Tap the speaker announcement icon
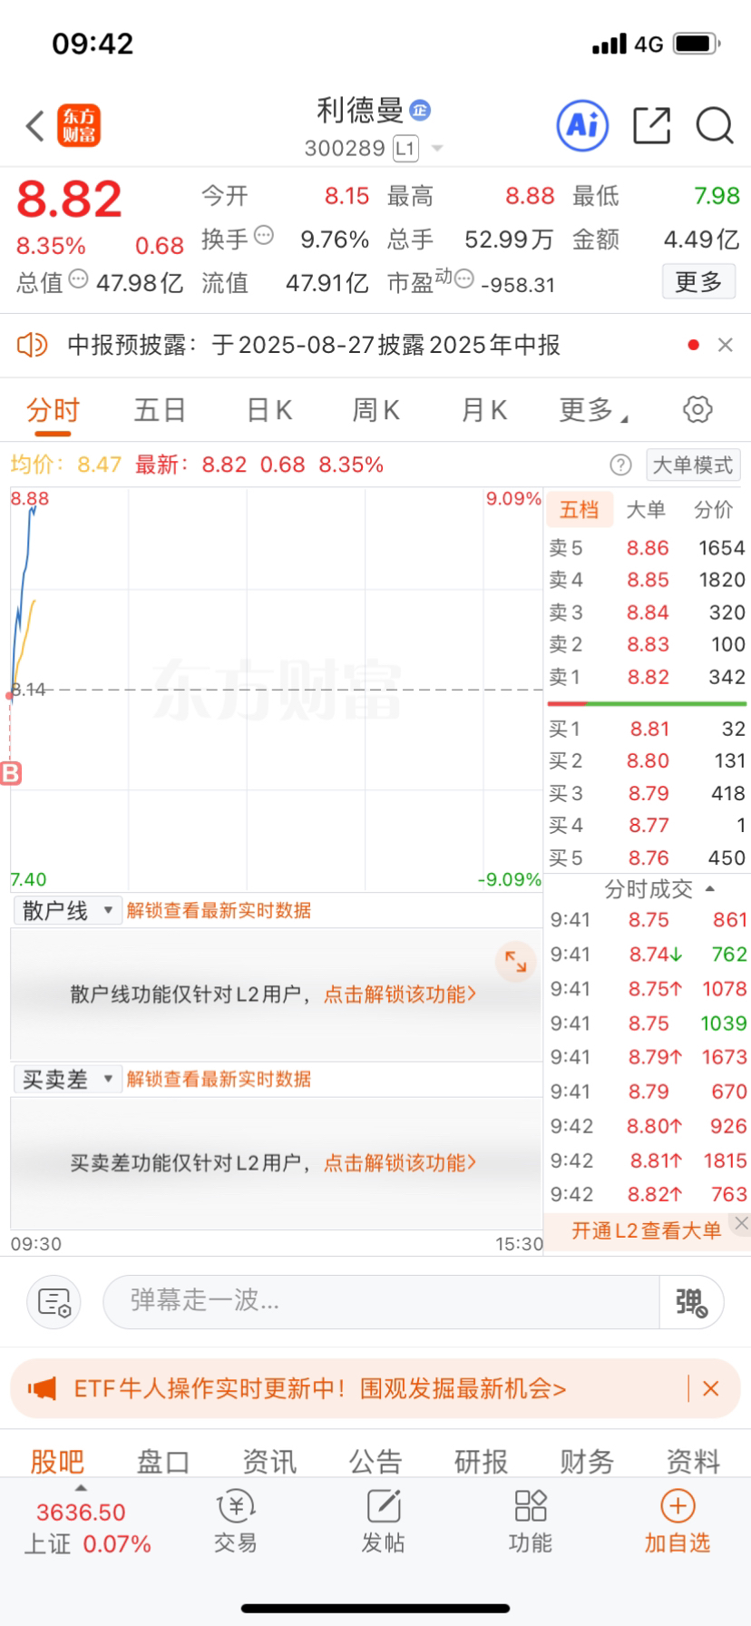751x1626 pixels. click(33, 345)
